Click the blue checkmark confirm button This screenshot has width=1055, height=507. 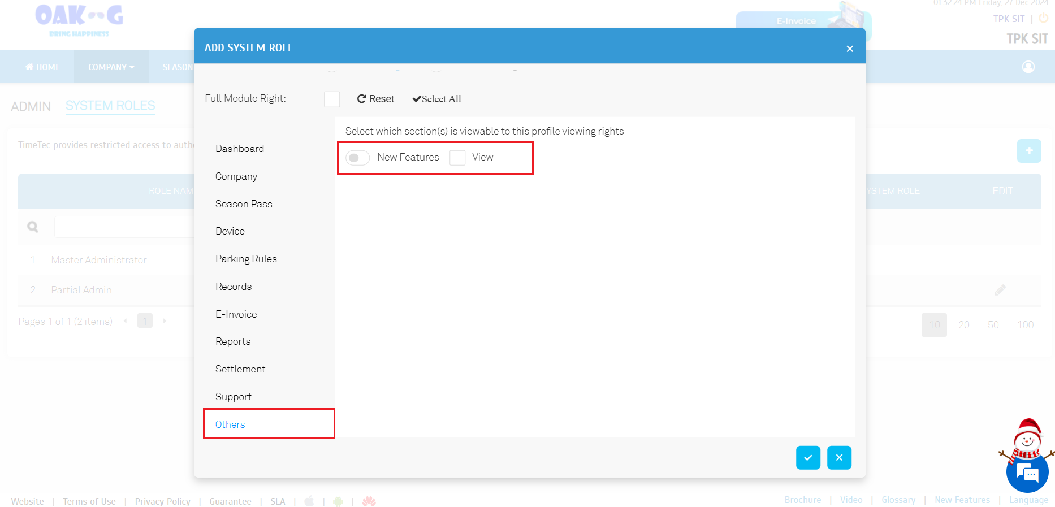[808, 458]
